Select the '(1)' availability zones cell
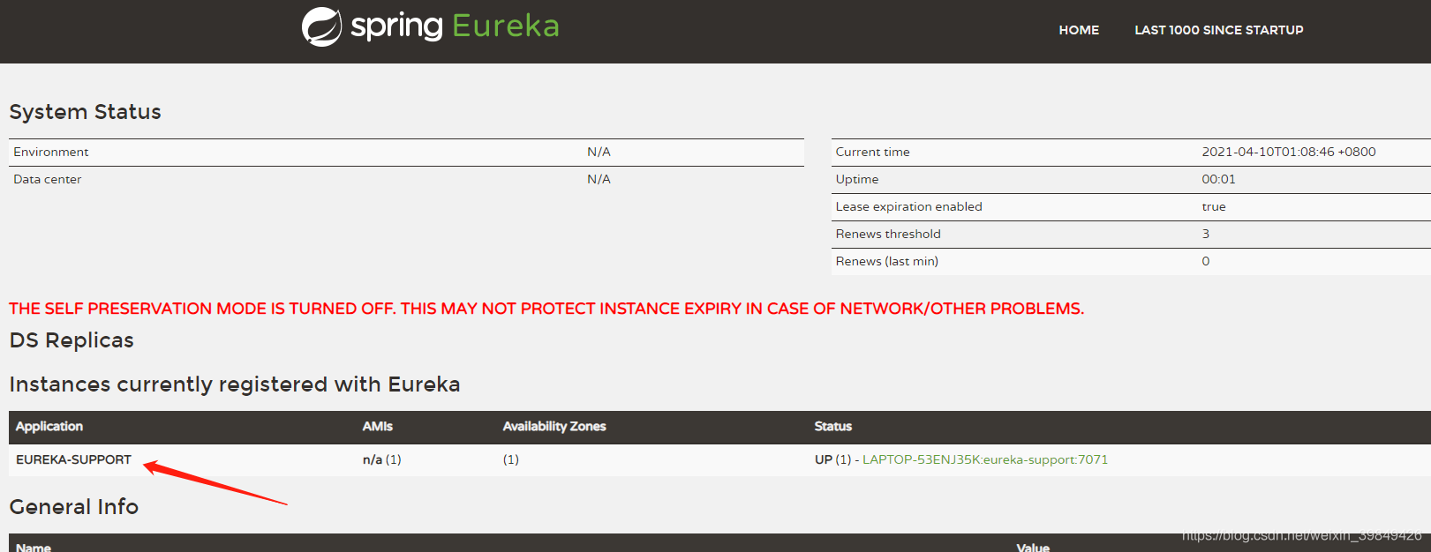Image resolution: width=1431 pixels, height=552 pixels. click(x=511, y=459)
